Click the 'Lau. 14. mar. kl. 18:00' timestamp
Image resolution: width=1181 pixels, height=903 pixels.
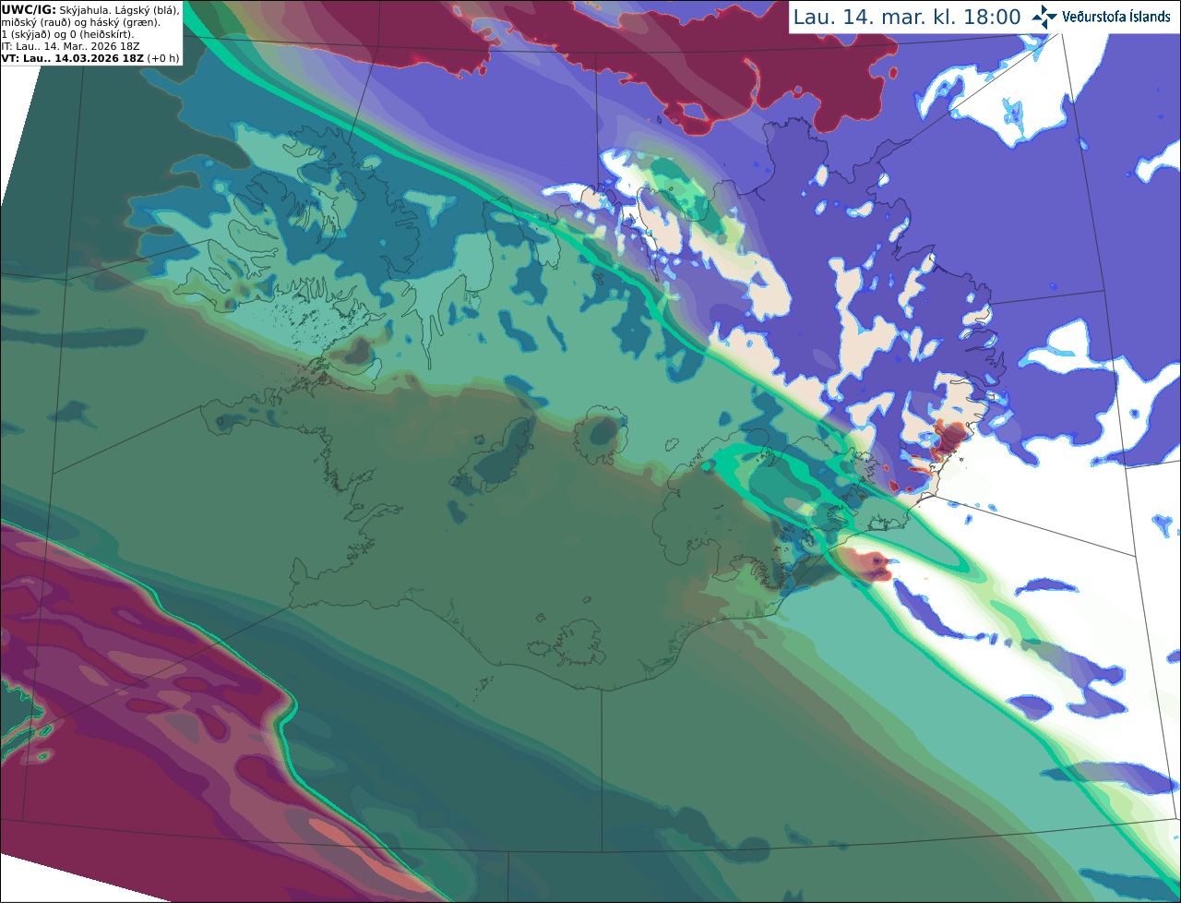pyautogui.click(x=907, y=18)
